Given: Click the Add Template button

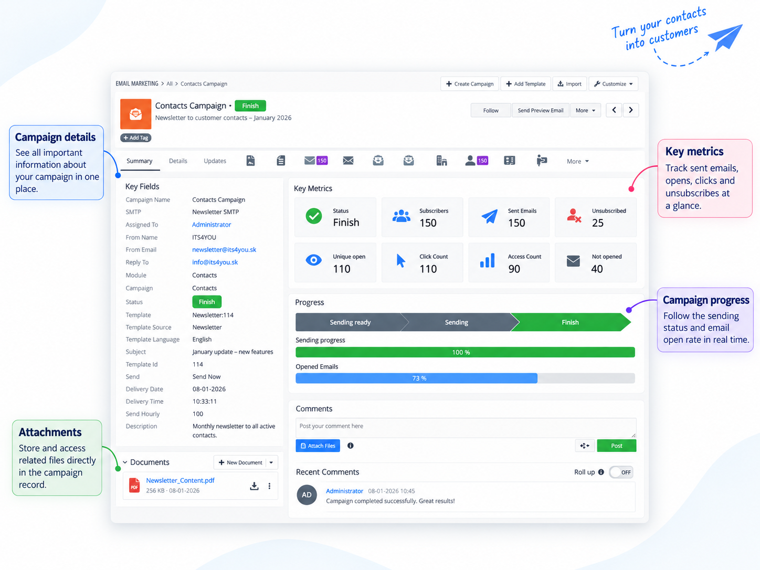Looking at the screenshot, I should click(526, 84).
